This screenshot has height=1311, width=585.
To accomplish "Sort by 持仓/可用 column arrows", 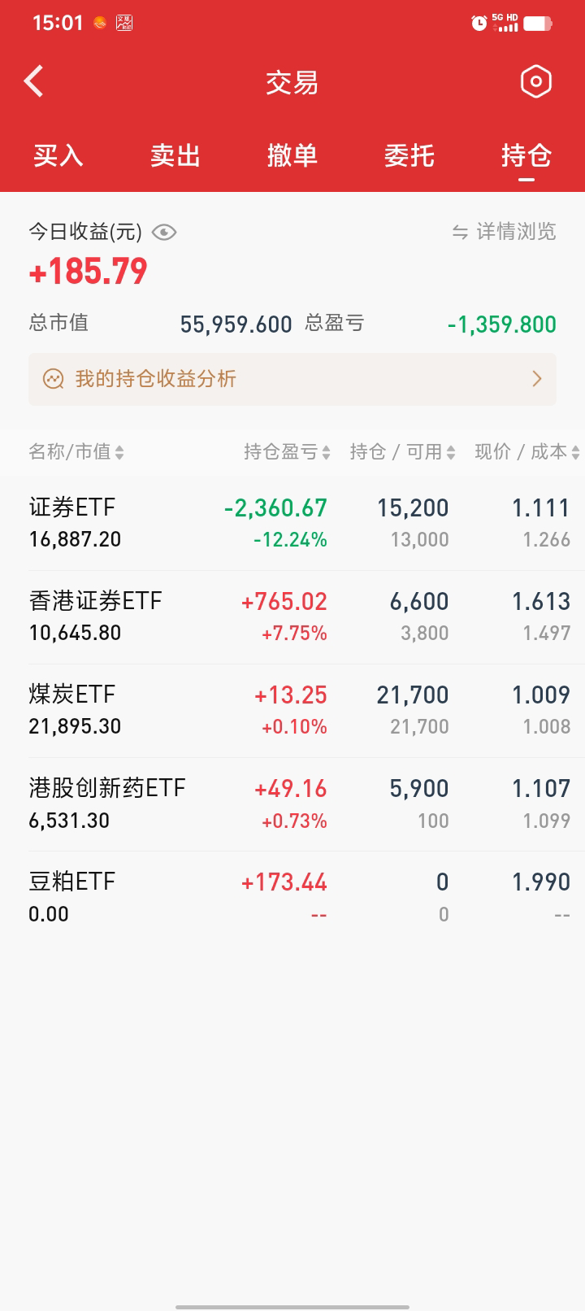I will pyautogui.click(x=451, y=453).
